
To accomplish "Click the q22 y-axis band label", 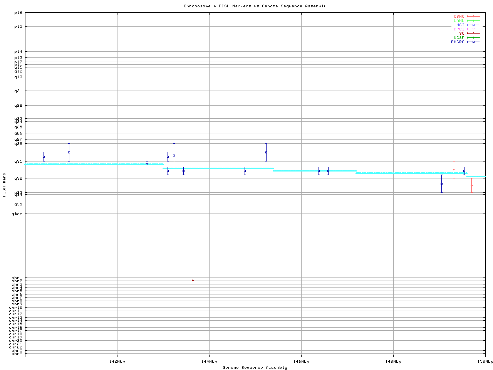I will [18, 106].
